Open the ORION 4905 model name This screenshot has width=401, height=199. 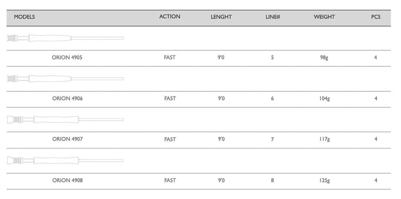click(x=68, y=58)
